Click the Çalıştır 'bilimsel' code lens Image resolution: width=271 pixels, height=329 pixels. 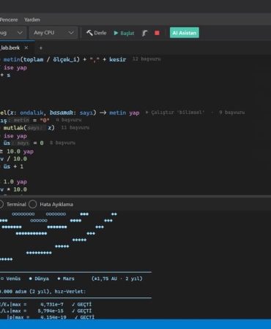tap(175, 113)
